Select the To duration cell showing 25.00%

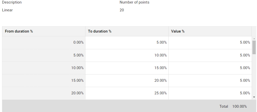[127, 93]
